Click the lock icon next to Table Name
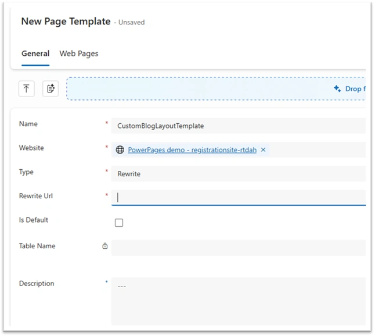Viewport: 375px width, 336px height. (104, 246)
